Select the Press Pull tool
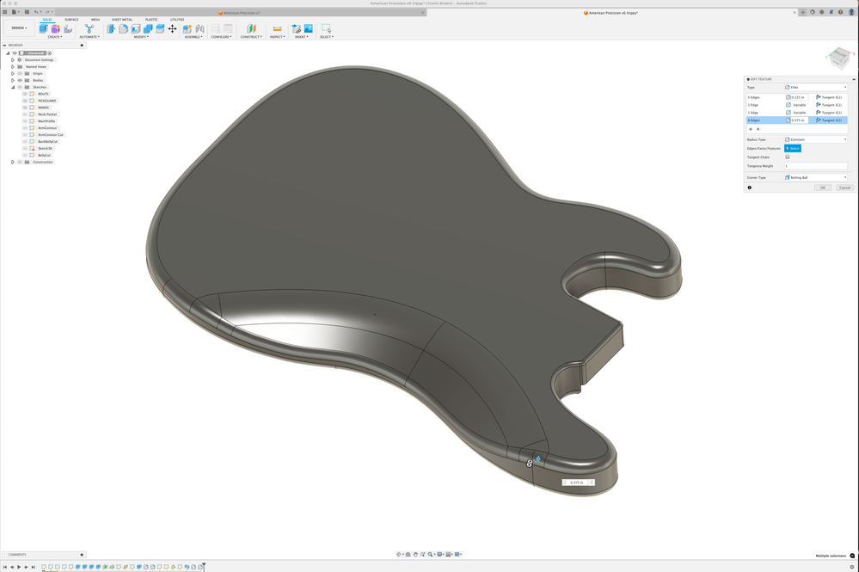Screen dimensions: 859x572 point(111,28)
